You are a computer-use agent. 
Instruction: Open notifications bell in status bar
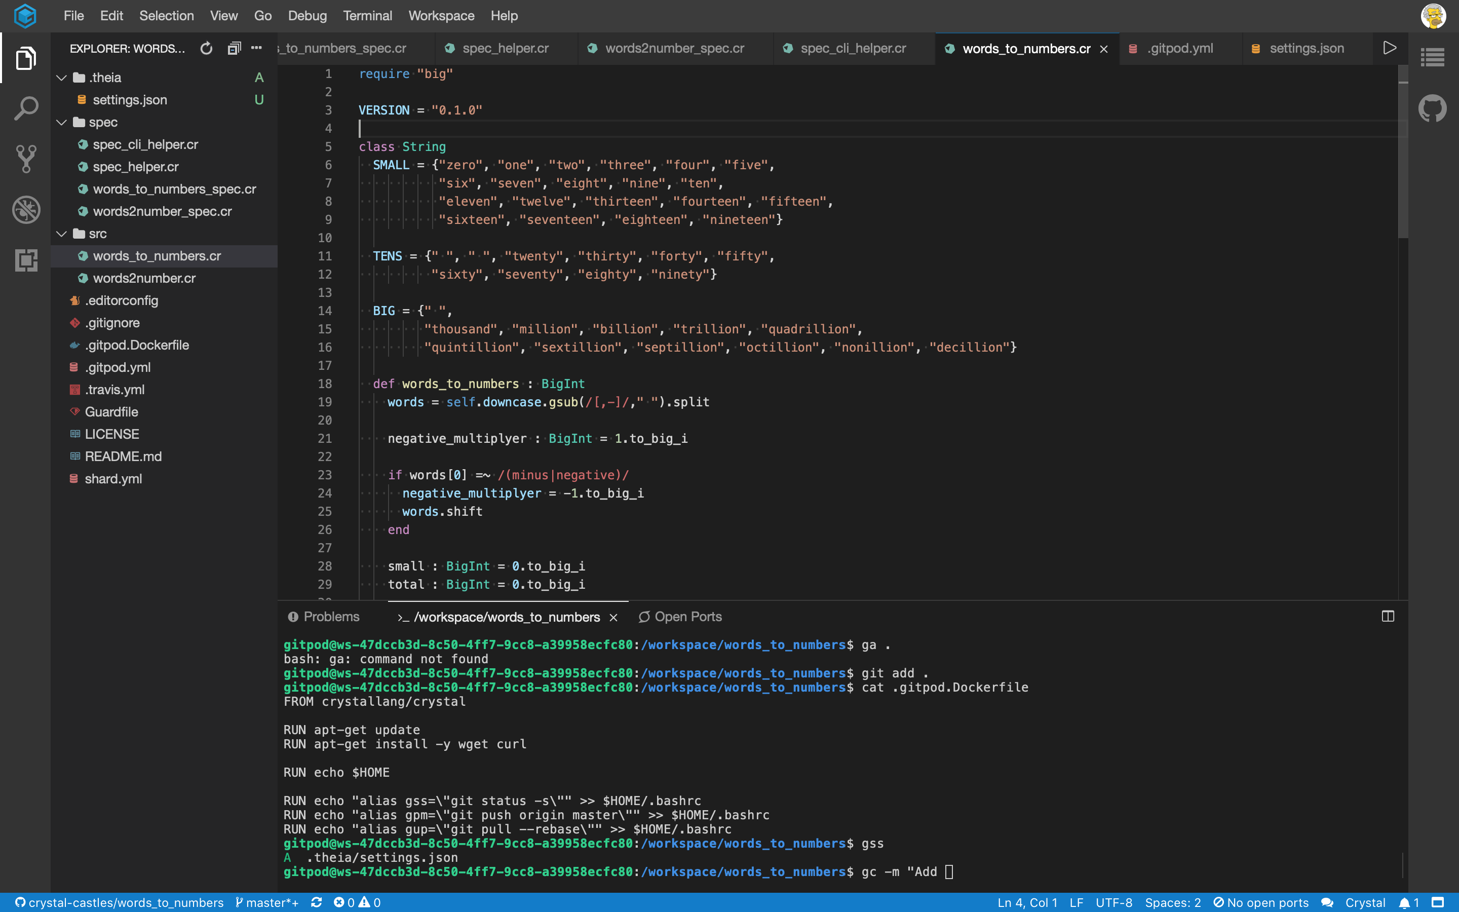click(x=1408, y=902)
